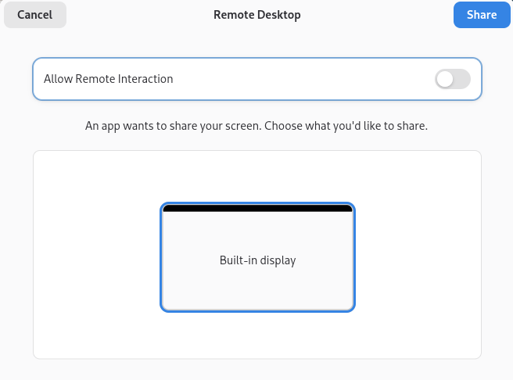Click empty space right of display thumbnail
The width and height of the screenshot is (513, 380).
pos(418,256)
